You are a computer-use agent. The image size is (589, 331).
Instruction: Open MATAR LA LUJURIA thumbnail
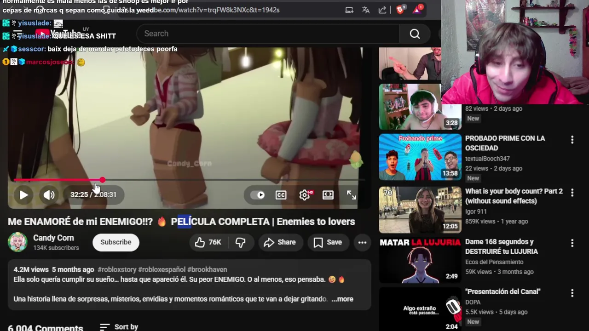[x=420, y=261]
